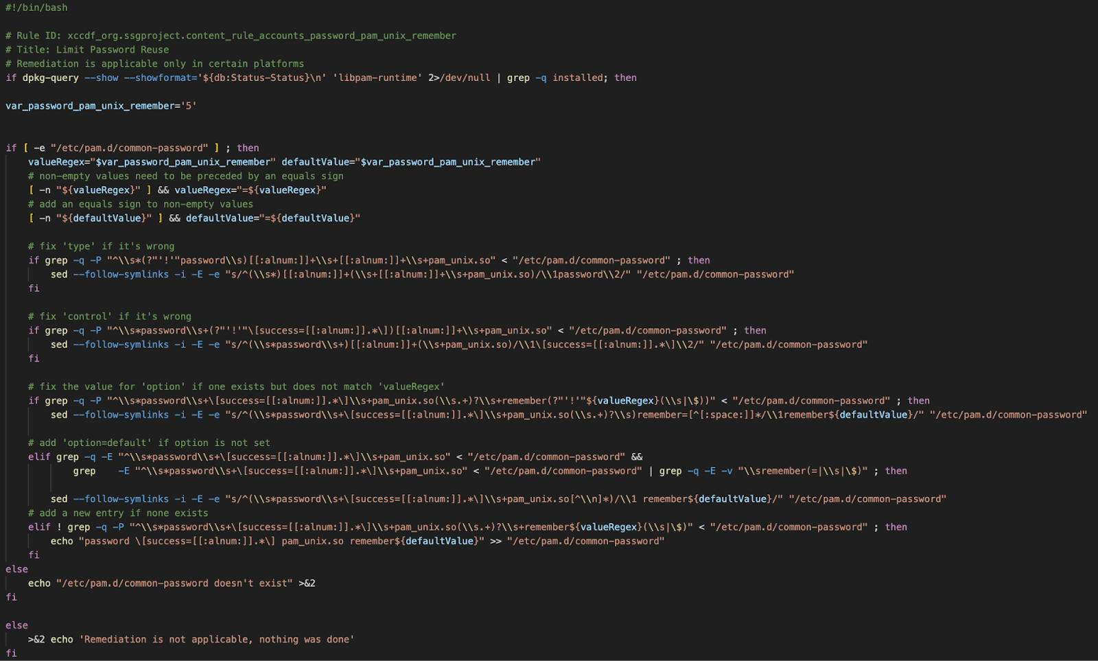Viewport: 1098px width, 661px height.
Task: Click the "# fix 'control' if it's wrong" comment
Action: click(x=110, y=316)
